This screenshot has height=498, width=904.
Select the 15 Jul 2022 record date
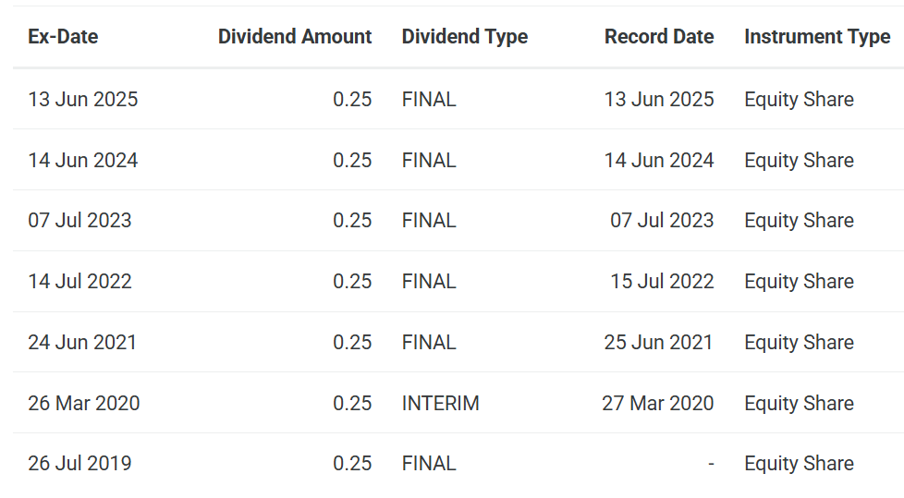tap(662, 282)
